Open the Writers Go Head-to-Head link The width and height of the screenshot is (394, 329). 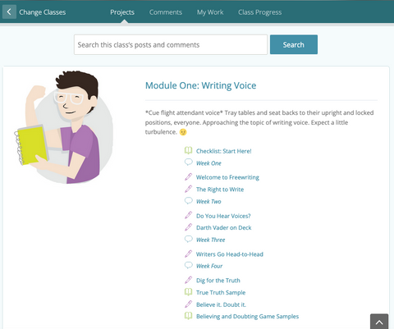[230, 254]
